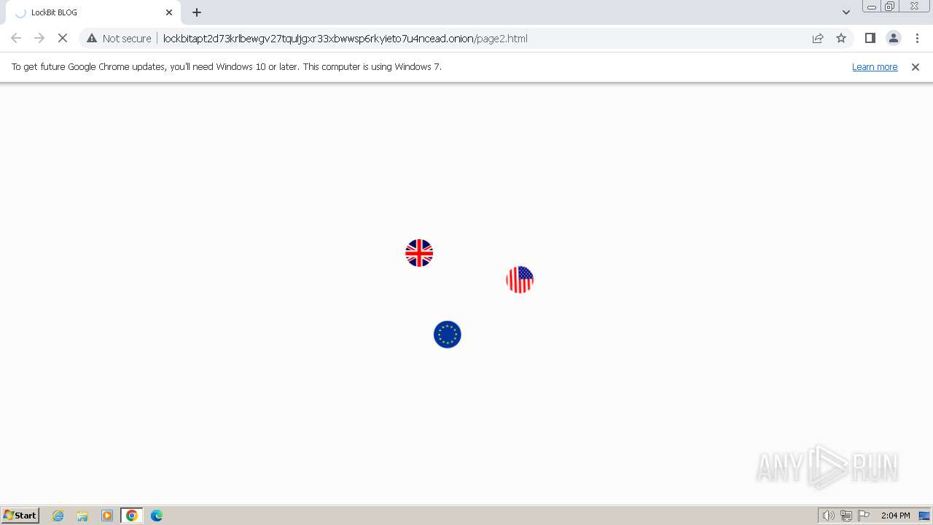The width and height of the screenshot is (933, 525).
Task: Click the tray monitor icon
Action: tap(924, 516)
